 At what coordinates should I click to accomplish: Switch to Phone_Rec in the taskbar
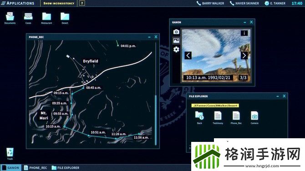36,168
